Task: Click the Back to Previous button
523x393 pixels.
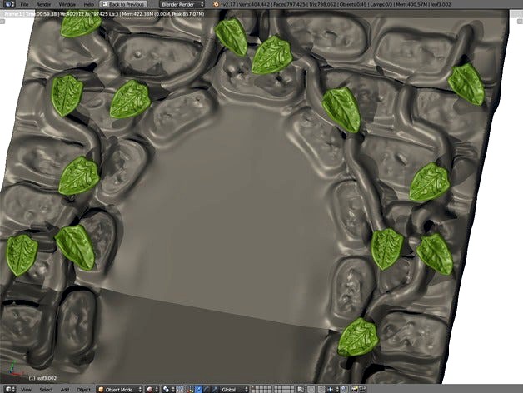Action: point(127,4)
